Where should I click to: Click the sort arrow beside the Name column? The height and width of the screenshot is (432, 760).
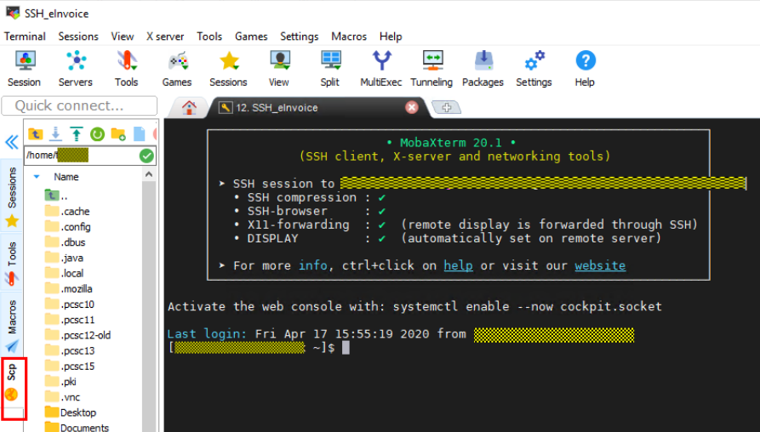click(37, 177)
